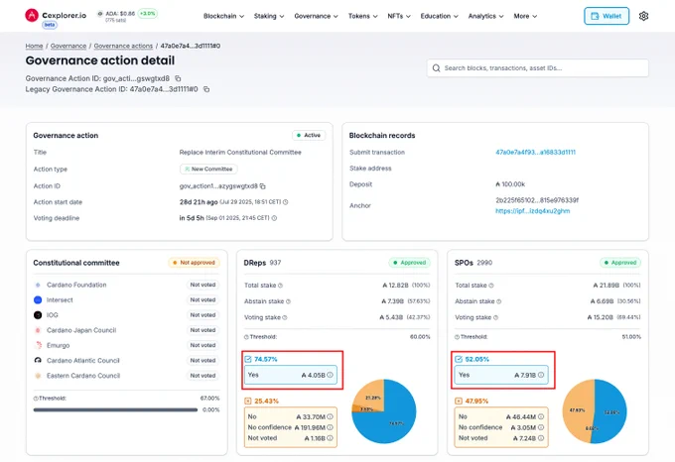Image resolution: width=675 pixels, height=462 pixels.
Task: Click SPOs Total stake info icon
Action: 491,286
